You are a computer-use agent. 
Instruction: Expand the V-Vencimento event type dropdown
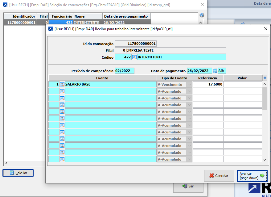point(189,84)
